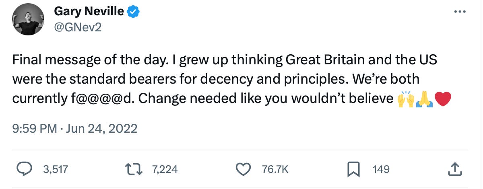Bookmark the tweet using the bookmark icon
Screen dimensions: 483x189
tap(353, 169)
